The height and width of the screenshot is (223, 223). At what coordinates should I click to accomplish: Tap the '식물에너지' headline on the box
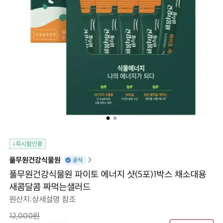click(x=131, y=68)
